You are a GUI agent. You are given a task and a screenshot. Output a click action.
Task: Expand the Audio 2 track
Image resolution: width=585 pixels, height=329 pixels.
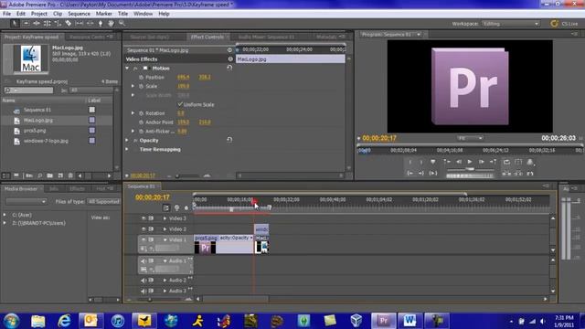click(x=165, y=280)
